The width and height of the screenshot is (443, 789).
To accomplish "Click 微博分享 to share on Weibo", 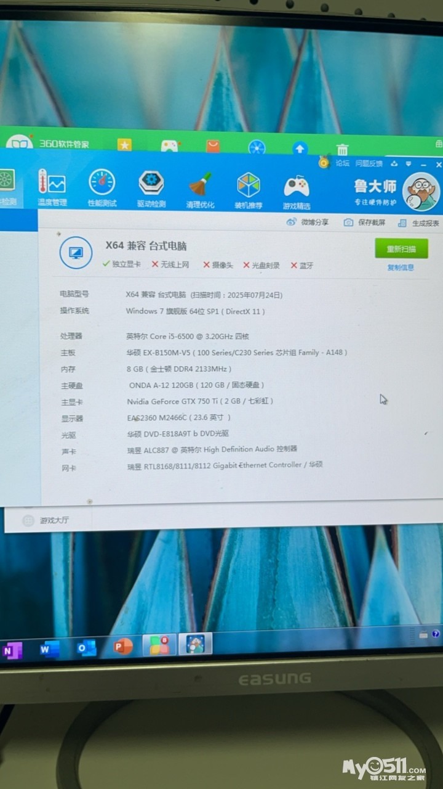I will tap(308, 222).
